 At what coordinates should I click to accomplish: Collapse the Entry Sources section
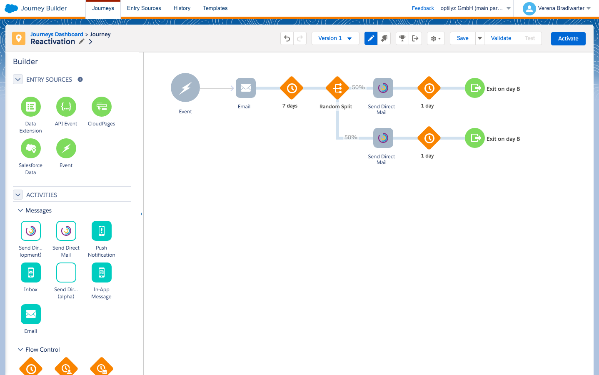click(18, 79)
